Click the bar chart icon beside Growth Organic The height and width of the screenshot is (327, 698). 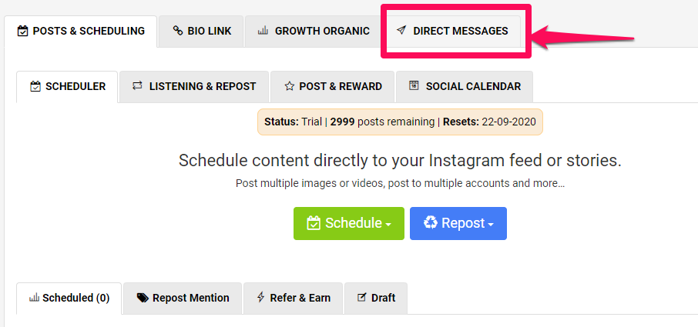pos(263,31)
